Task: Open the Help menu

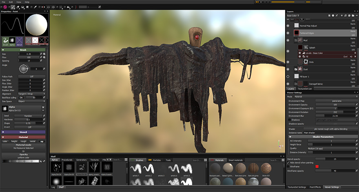Action: click(x=27, y=2)
